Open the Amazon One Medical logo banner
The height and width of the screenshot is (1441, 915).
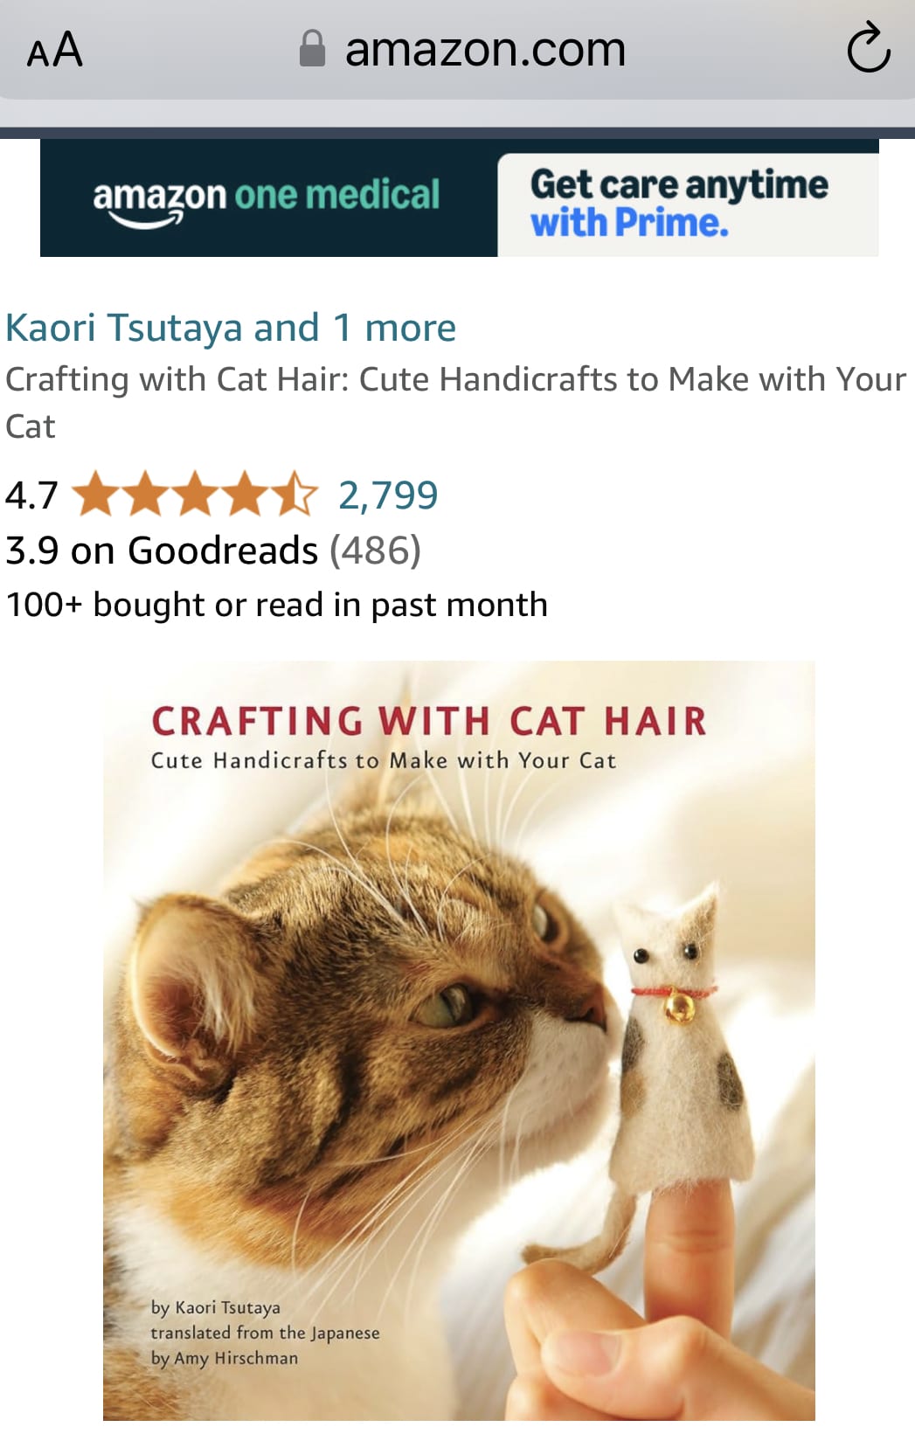[x=267, y=200]
